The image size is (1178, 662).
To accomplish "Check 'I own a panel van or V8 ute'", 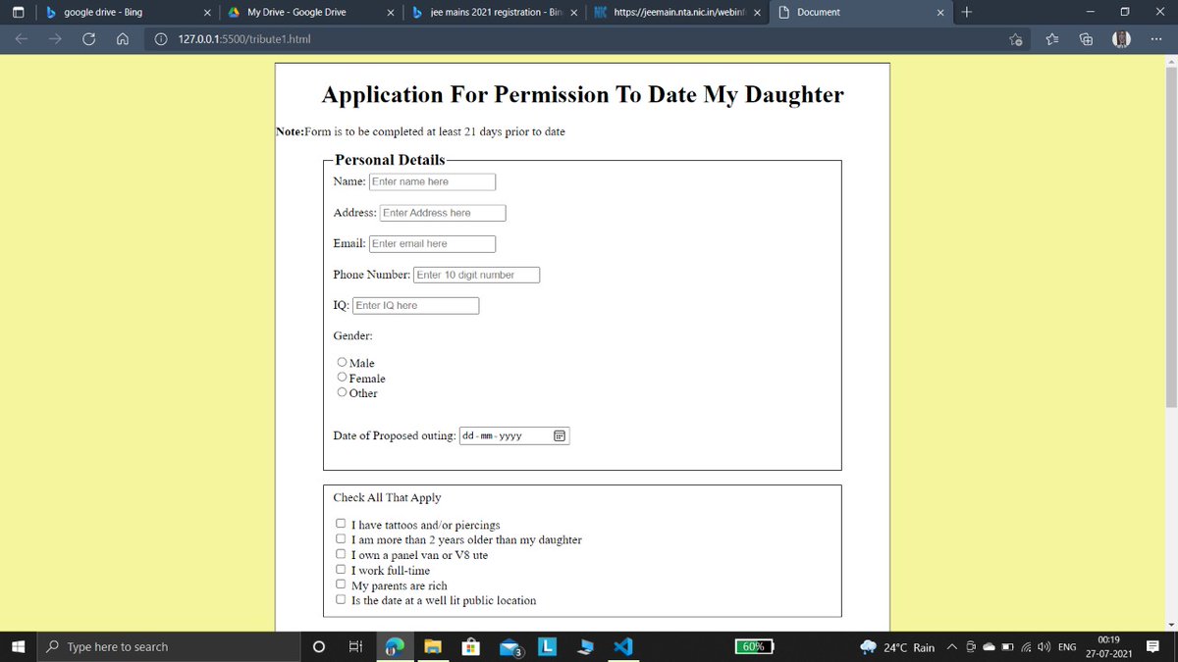I will 341,555.
